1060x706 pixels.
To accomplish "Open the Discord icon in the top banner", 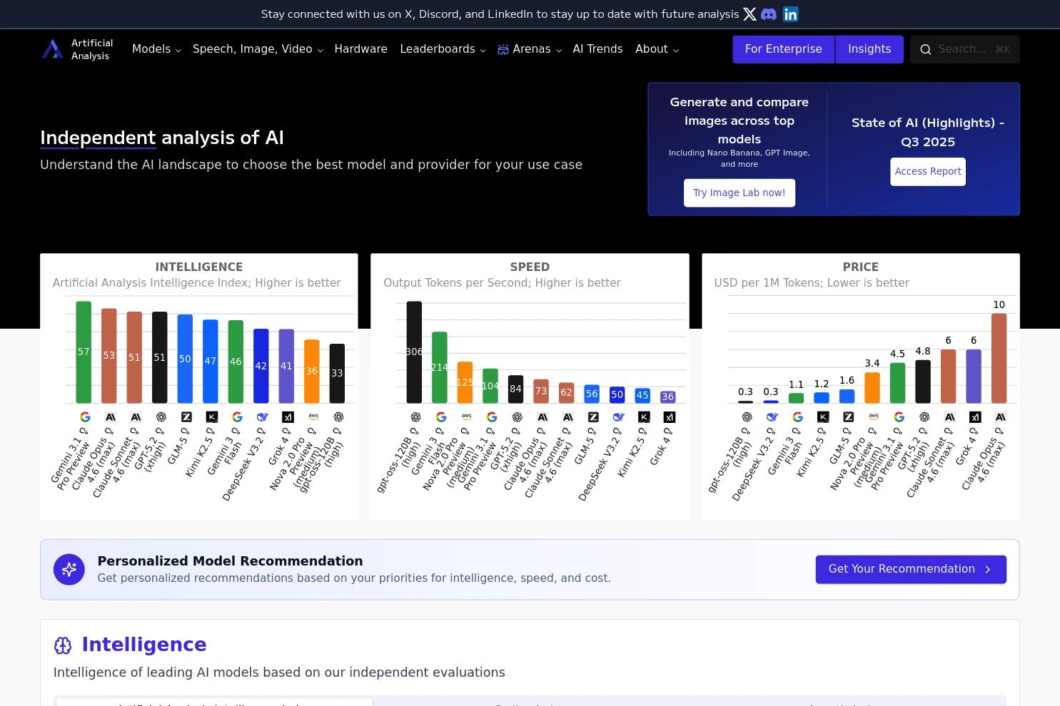I will pos(769,14).
